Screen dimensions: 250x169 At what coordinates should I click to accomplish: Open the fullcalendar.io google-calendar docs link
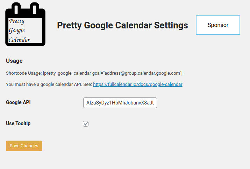click(138, 84)
